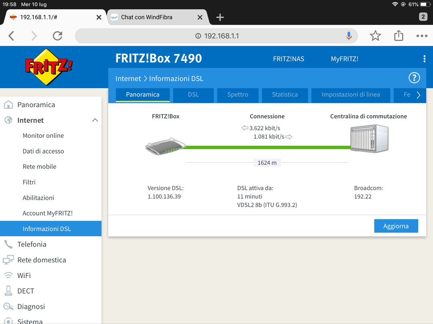Open the Rete domestica menu section
This screenshot has width=433, height=324.
coord(42,260)
